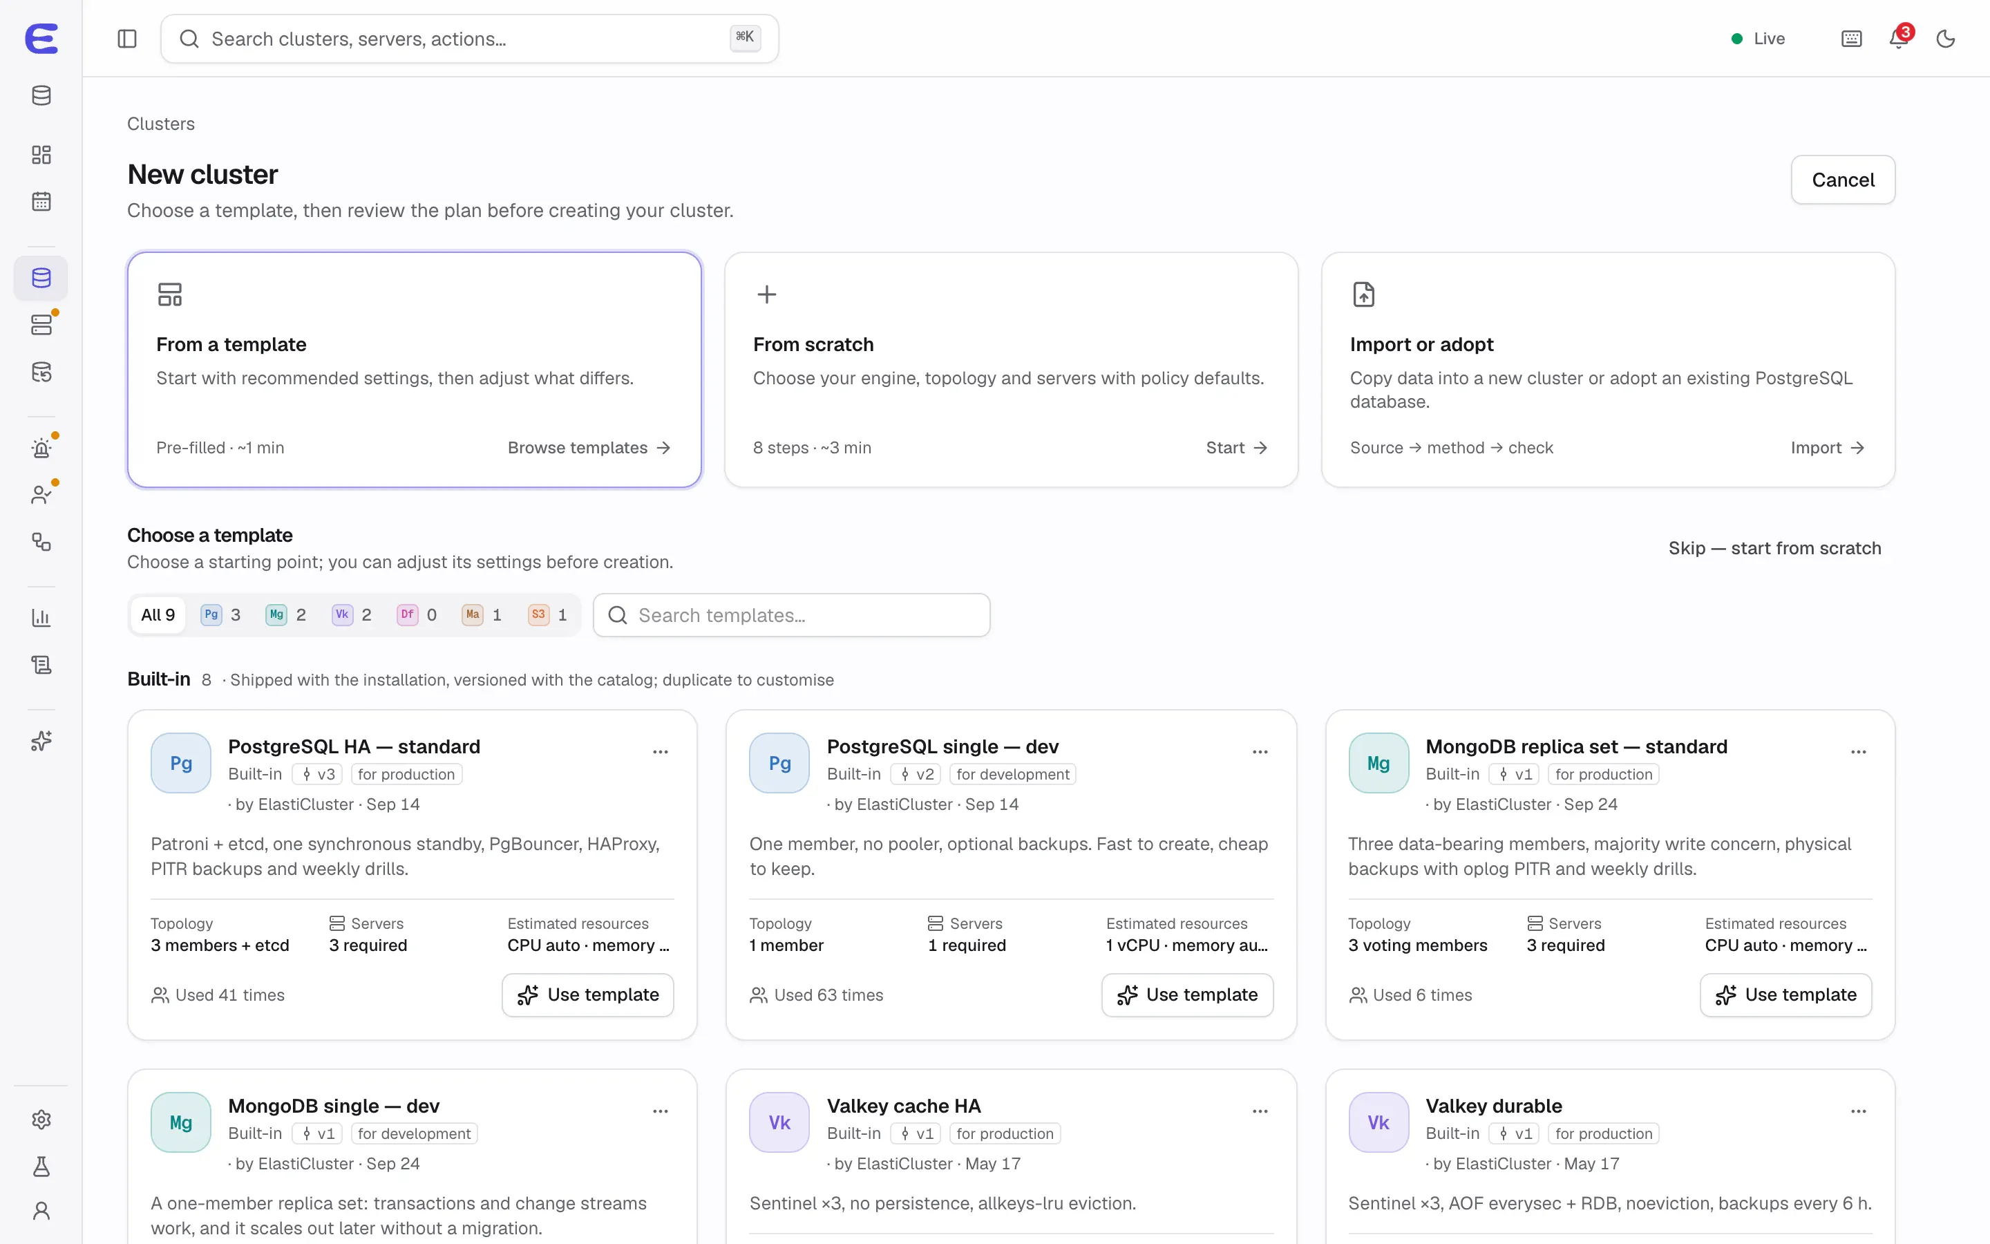Open the keyboard shortcuts icon
1990x1244 pixels.
click(1851, 39)
